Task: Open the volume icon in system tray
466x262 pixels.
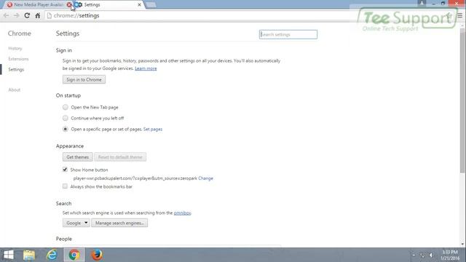Action: coord(431,255)
